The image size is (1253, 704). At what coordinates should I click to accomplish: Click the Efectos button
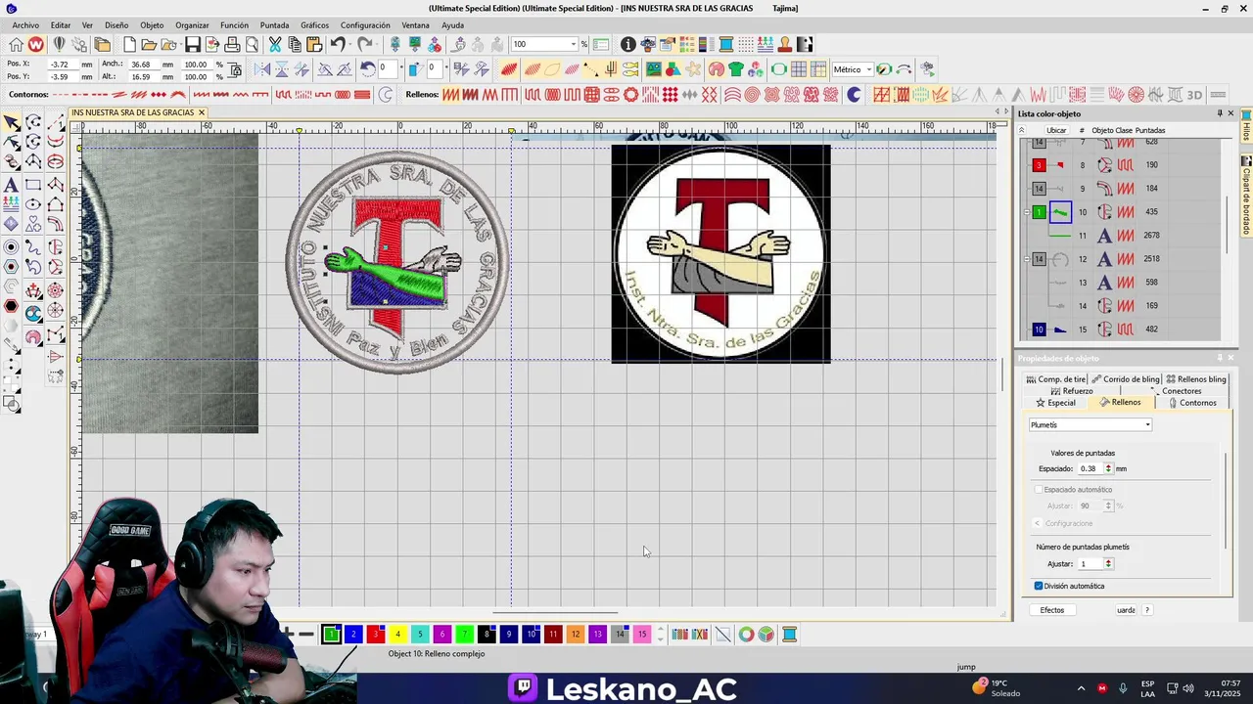pos(1051,610)
